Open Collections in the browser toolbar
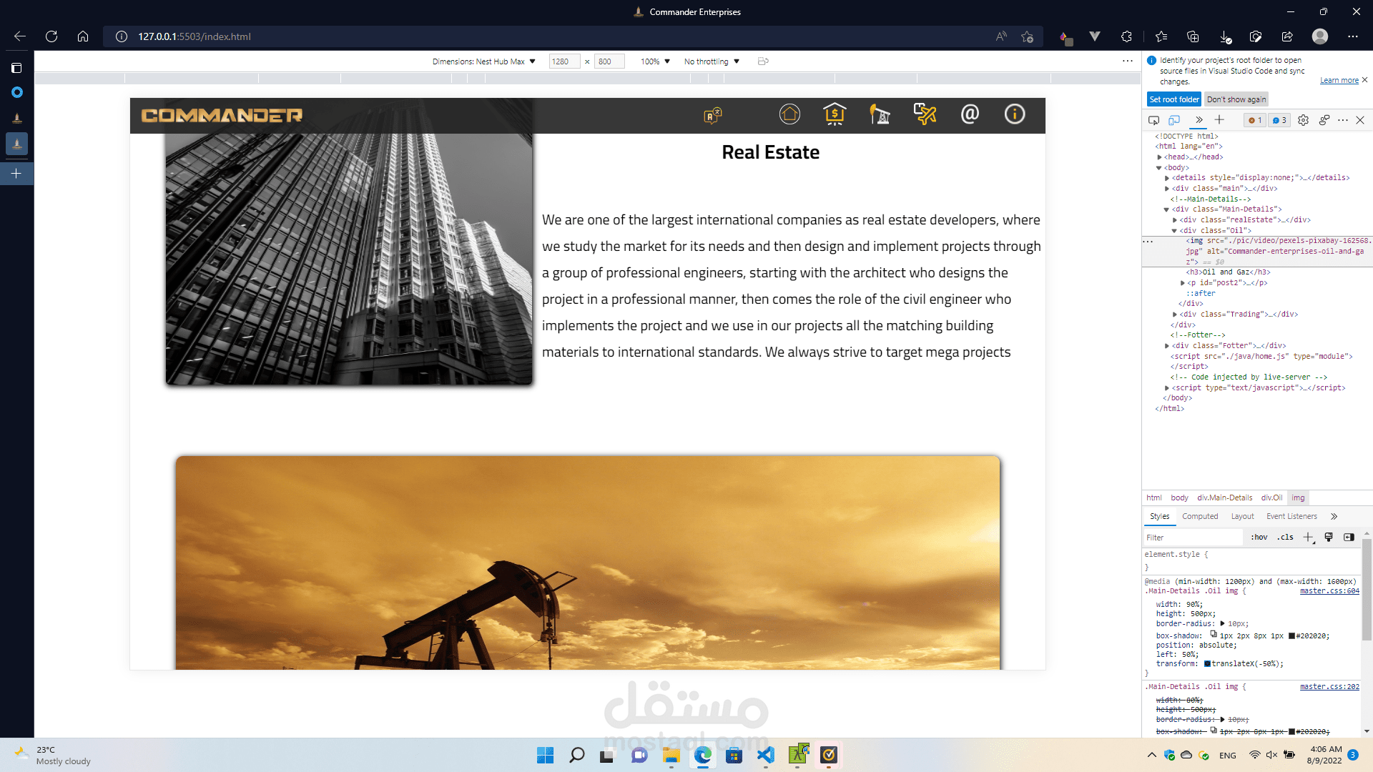The width and height of the screenshot is (1373, 772). (x=1193, y=36)
